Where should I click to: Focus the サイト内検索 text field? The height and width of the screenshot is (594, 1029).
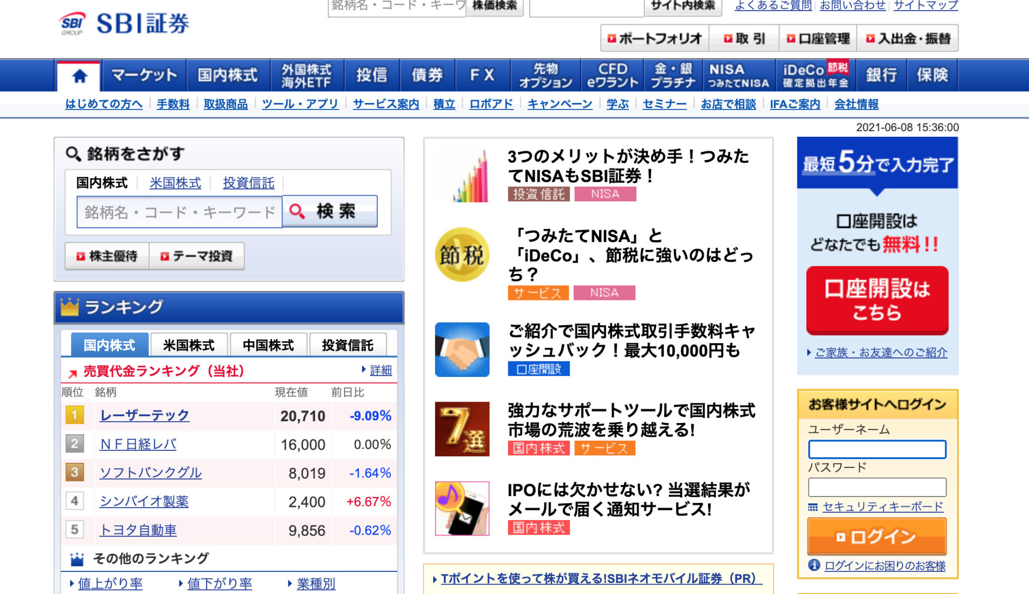[x=586, y=7]
